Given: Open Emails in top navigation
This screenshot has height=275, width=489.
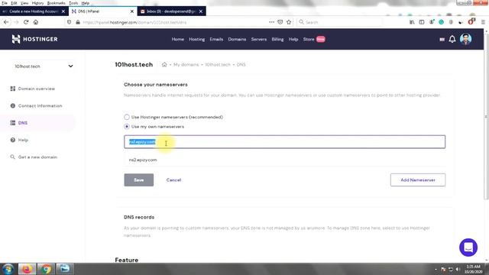Looking at the screenshot, I should point(216,39).
